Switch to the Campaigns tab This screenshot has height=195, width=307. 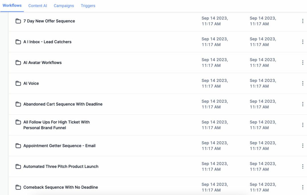64,5
